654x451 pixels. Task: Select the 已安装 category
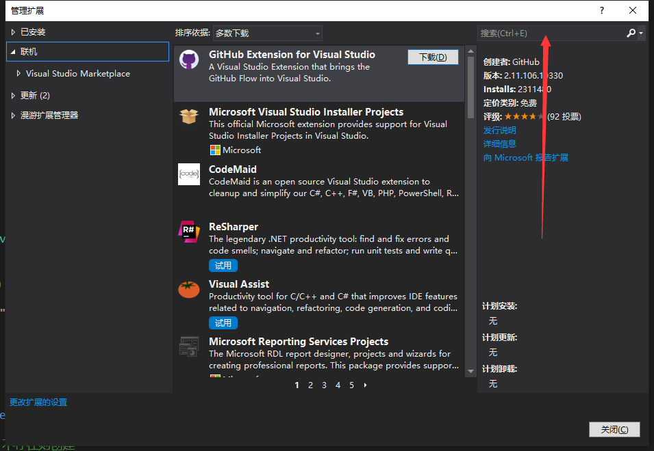point(34,31)
